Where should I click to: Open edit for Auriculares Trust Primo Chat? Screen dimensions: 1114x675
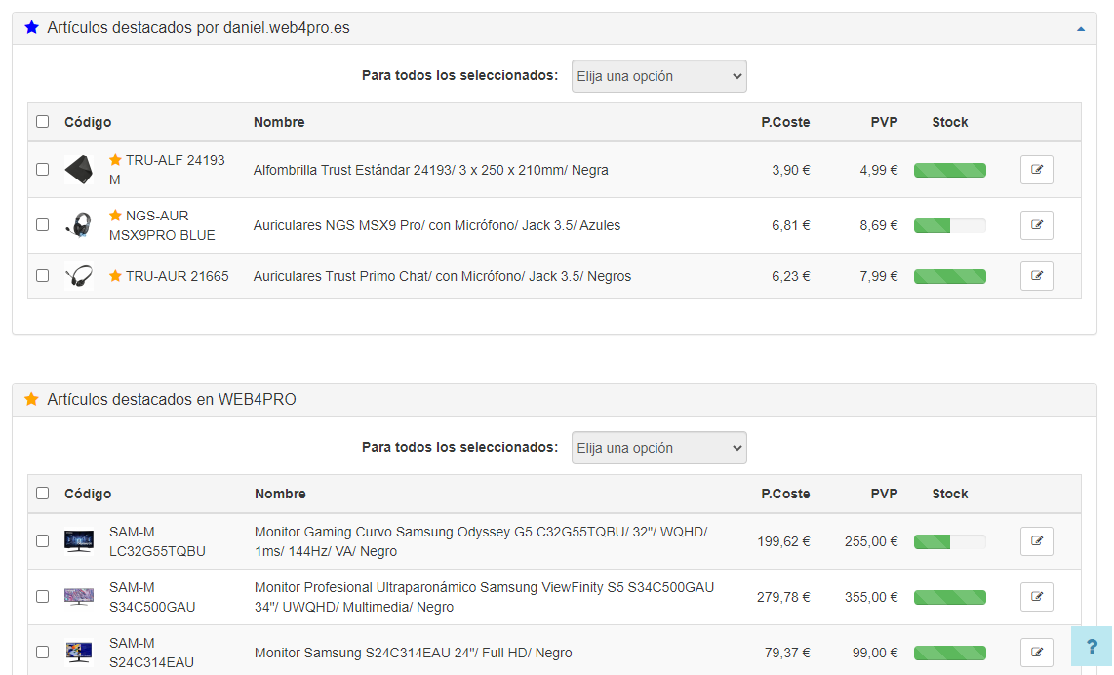[x=1036, y=276]
